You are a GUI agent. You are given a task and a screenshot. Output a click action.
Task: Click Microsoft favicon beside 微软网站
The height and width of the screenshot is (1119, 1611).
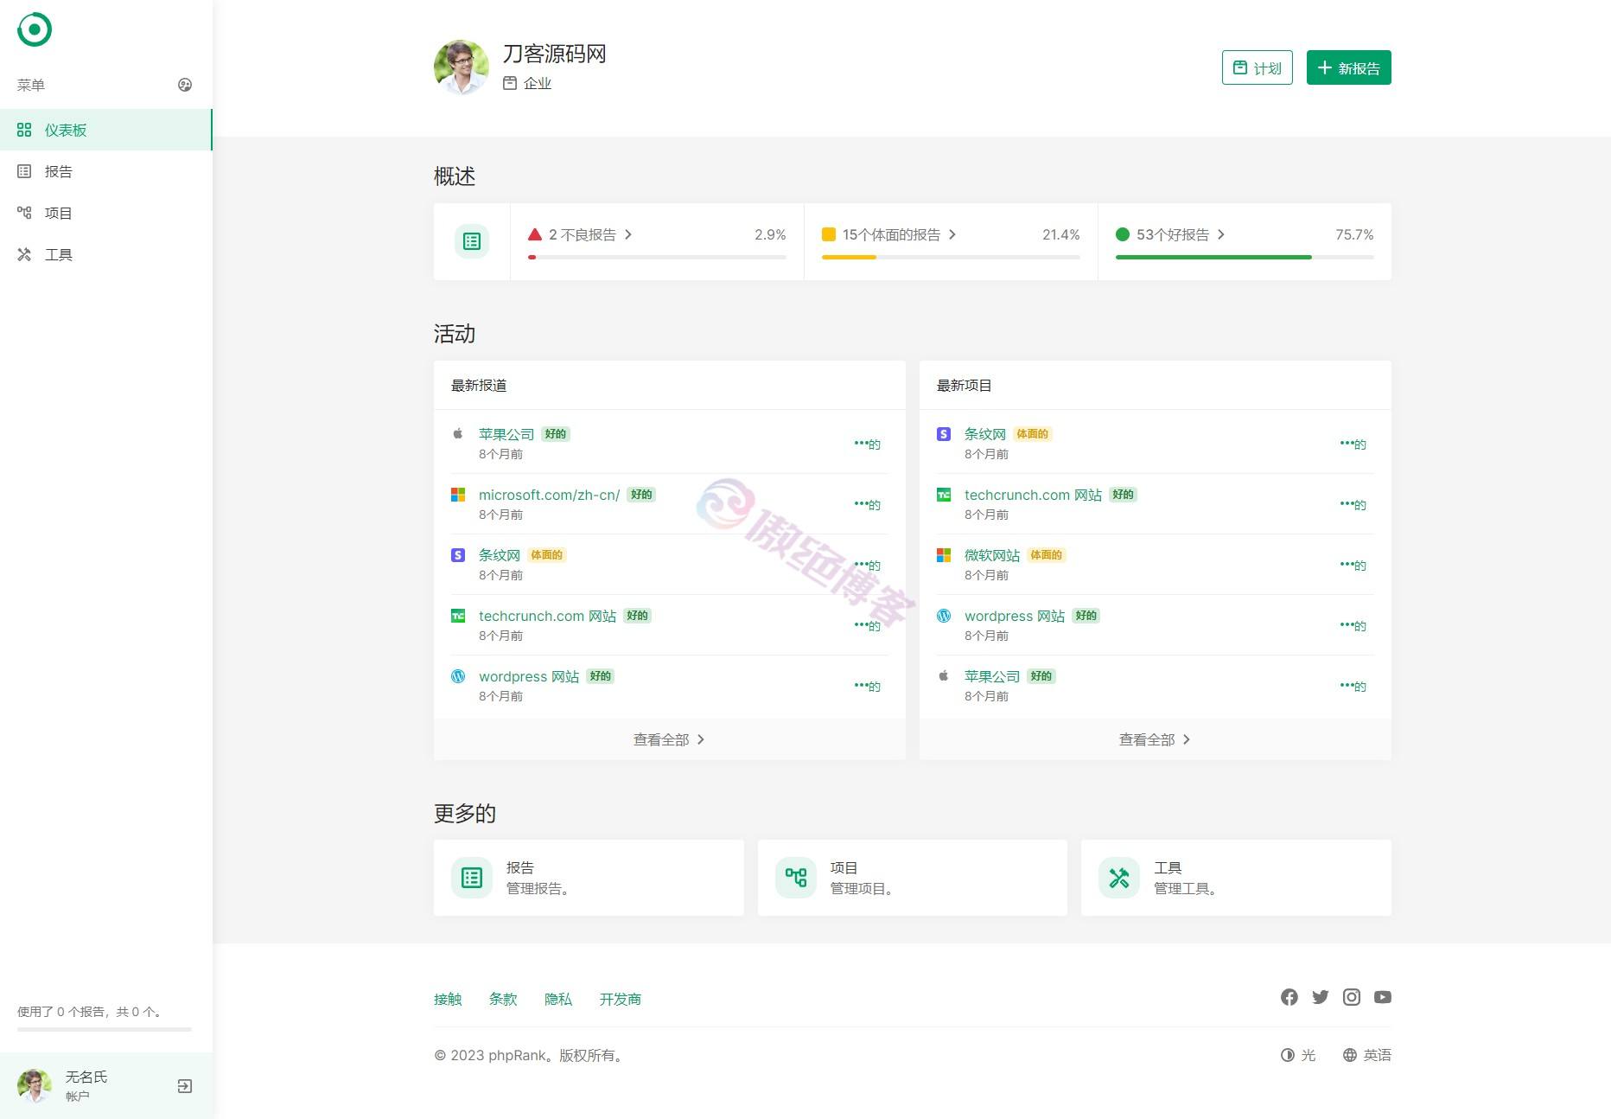click(944, 555)
